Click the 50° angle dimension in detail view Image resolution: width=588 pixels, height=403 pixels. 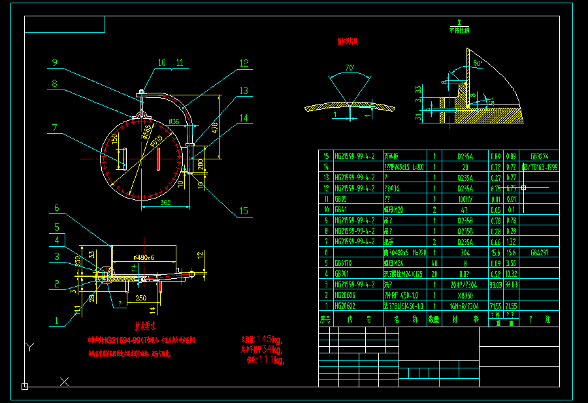tap(478, 63)
